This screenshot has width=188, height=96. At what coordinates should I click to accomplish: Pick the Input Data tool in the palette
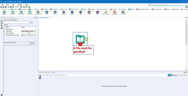(x=13, y=12)
